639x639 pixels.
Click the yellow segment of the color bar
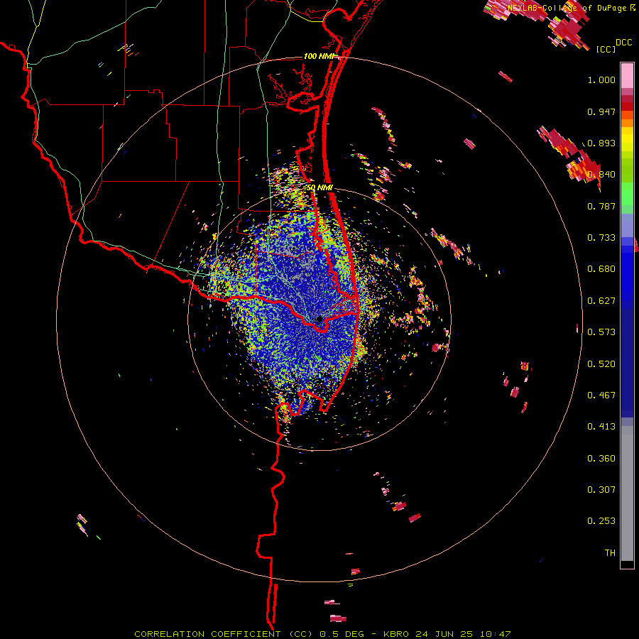627,139
